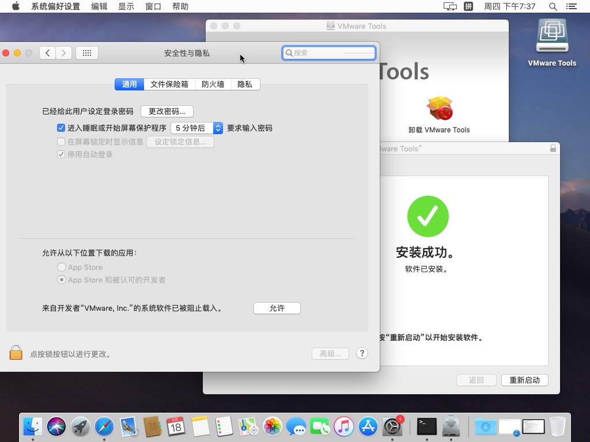Open iTunes music note icon
Image resolution: width=590 pixels, height=442 pixels.
(x=344, y=426)
